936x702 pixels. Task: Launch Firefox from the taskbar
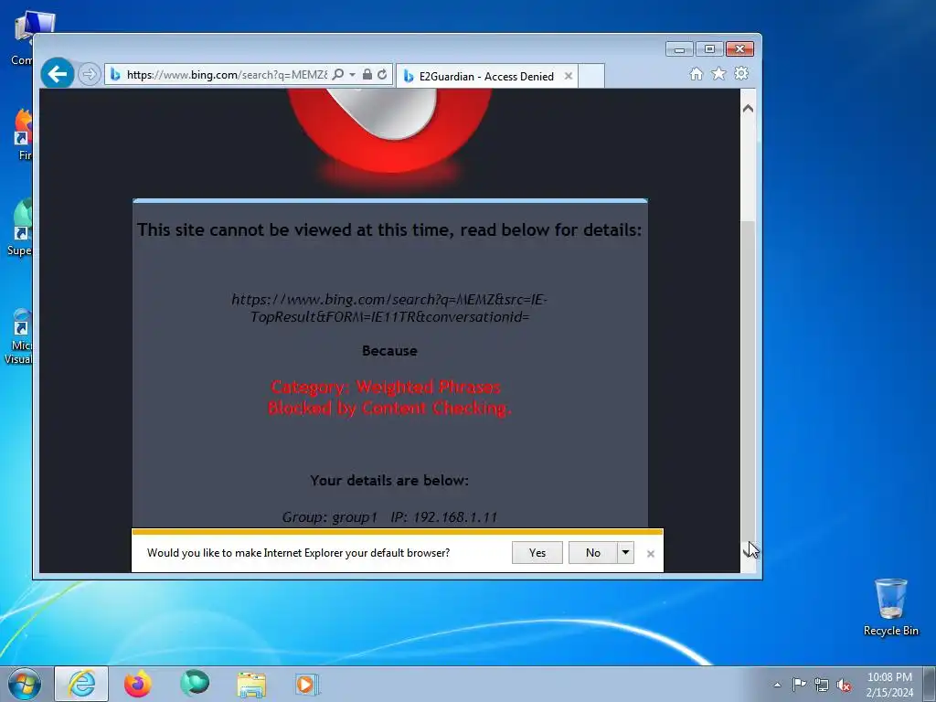pyautogui.click(x=138, y=684)
